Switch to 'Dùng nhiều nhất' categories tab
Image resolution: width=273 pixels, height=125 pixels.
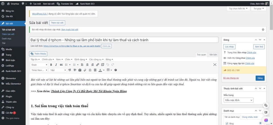coord(250,117)
